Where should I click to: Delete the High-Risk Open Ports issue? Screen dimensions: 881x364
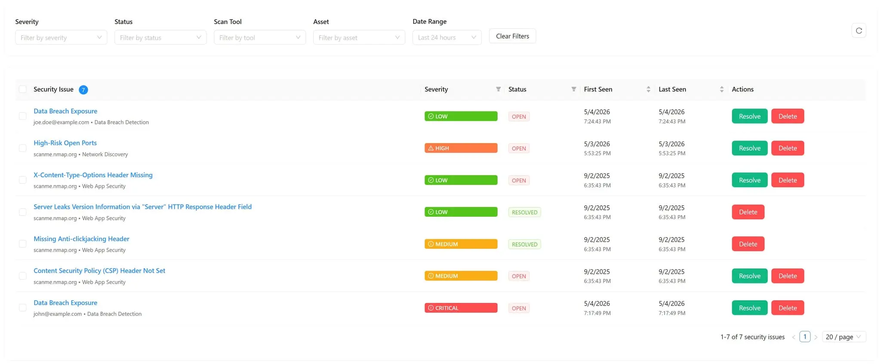coord(787,148)
